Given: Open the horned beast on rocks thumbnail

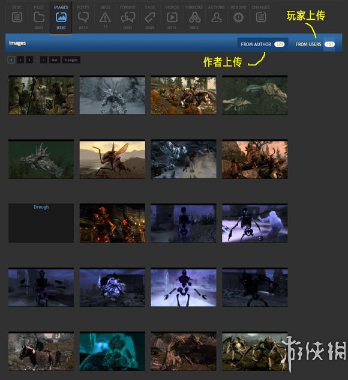Looking at the screenshot, I should tap(255, 159).
